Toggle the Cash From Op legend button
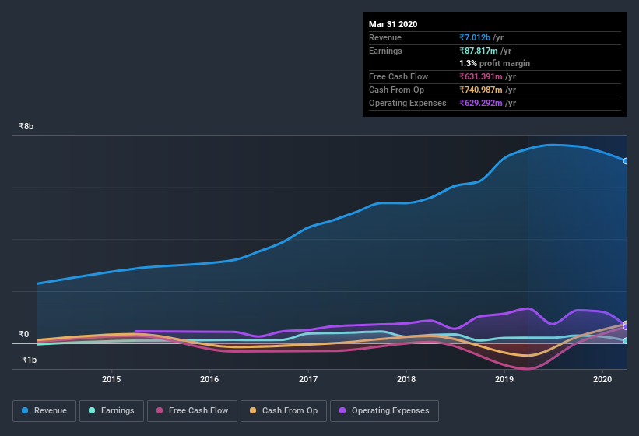This screenshot has width=639, height=436. (283, 411)
